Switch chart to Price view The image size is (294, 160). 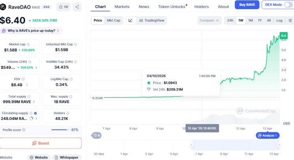tap(98, 21)
